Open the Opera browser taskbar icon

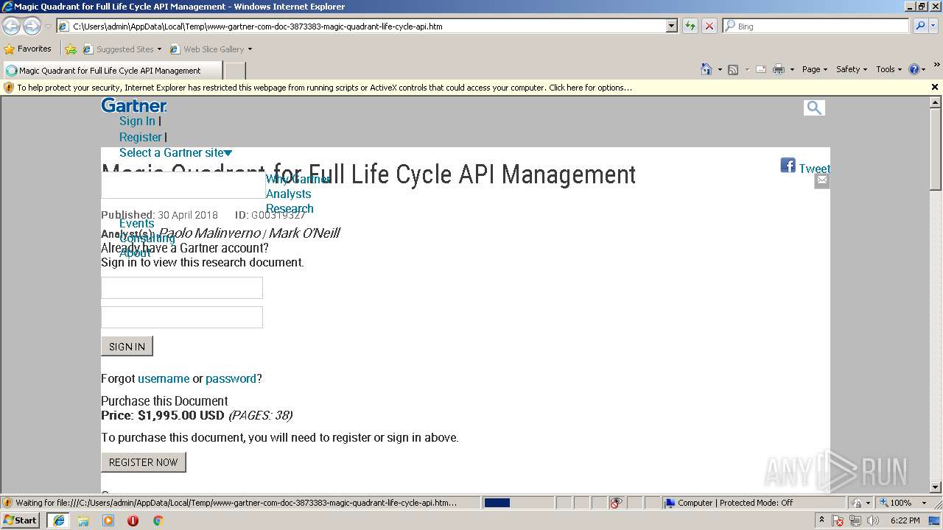pyautogui.click(x=133, y=520)
